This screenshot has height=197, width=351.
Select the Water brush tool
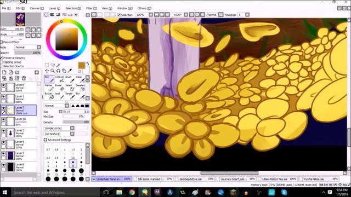(x=80, y=79)
